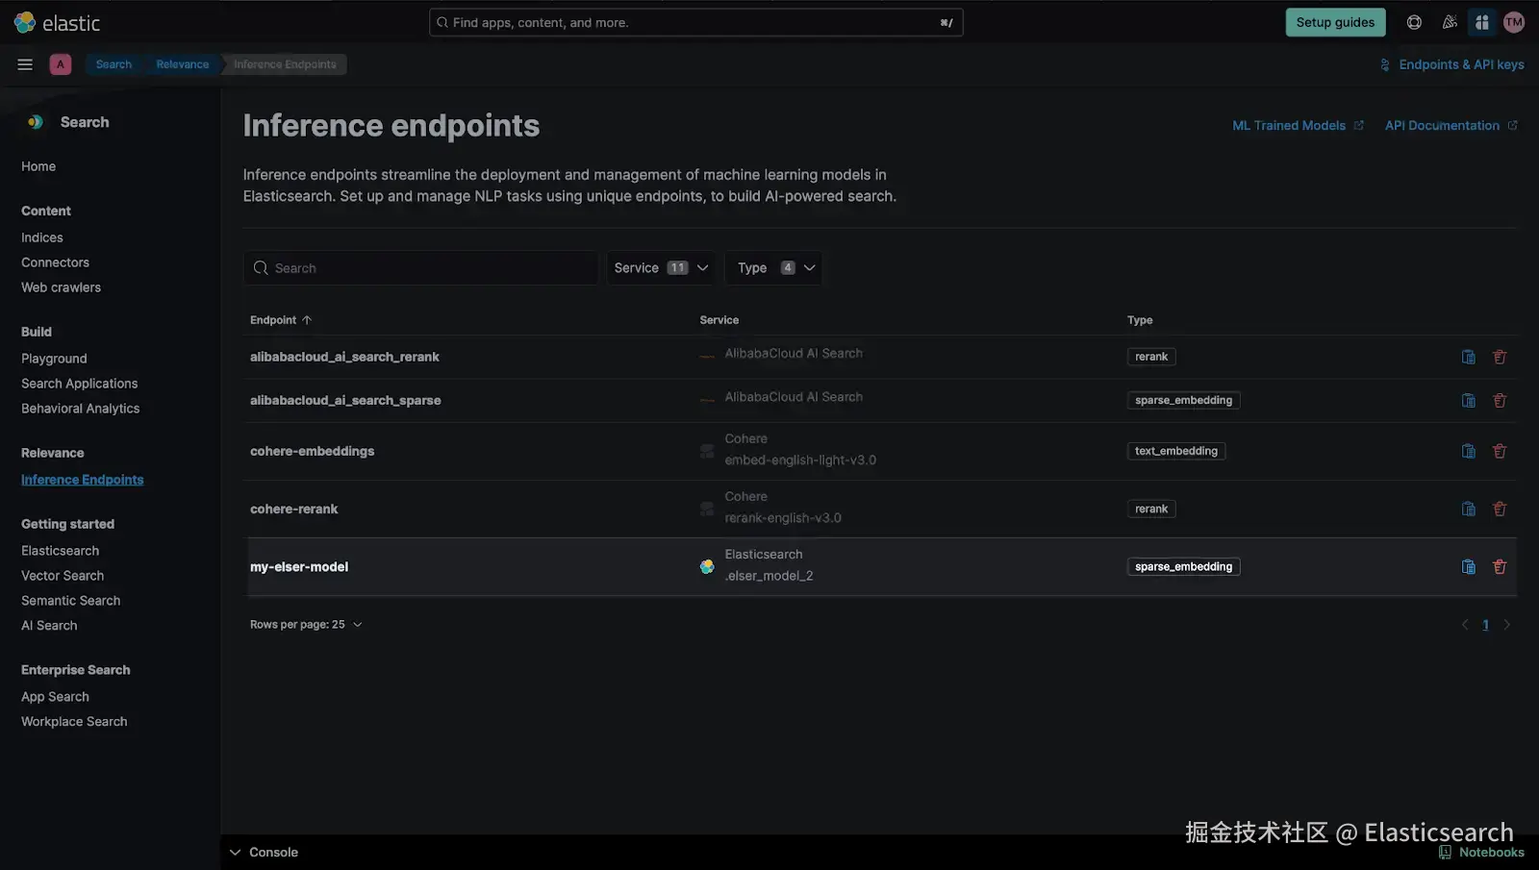Screen dimensions: 1539x870
Task: Change the rows per page setting
Action: [x=306, y=625]
